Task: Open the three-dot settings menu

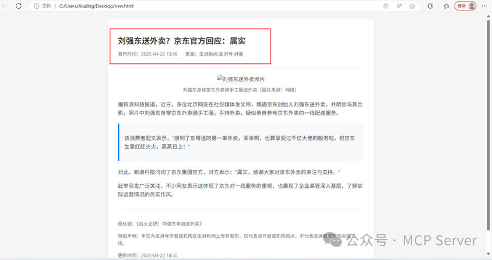Action: pyautogui.click(x=484, y=6)
